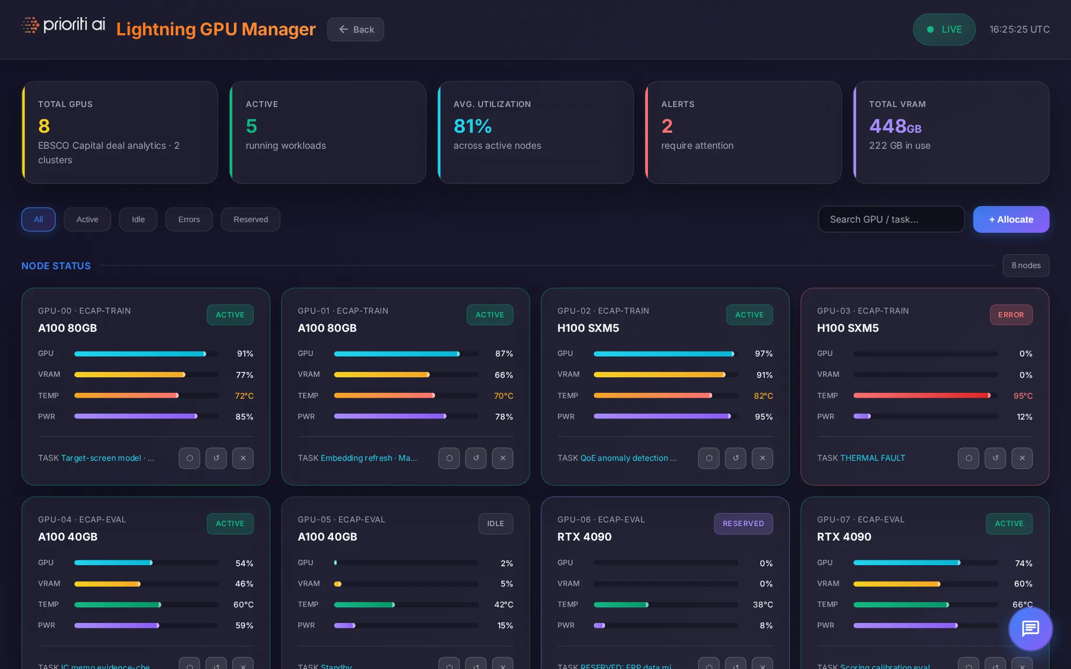The height and width of the screenshot is (669, 1071).
Task: Open the Embedding refresh task link
Action: click(368, 458)
